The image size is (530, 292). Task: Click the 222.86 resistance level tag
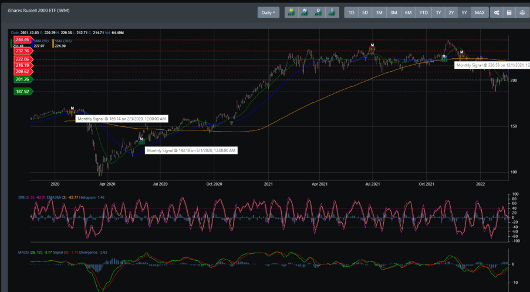[x=23, y=59]
